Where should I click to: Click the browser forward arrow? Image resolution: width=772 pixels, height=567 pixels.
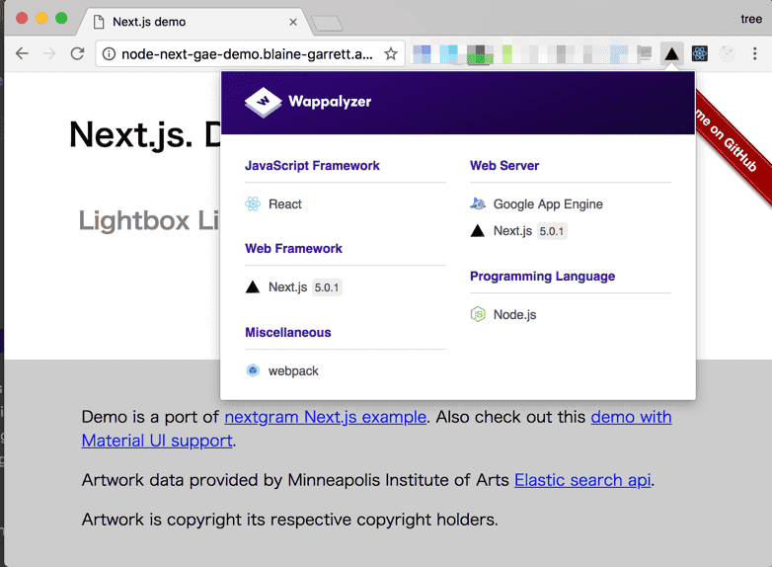[x=49, y=53]
